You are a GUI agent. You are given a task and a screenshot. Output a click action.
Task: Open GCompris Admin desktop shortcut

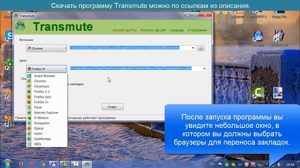10,126
